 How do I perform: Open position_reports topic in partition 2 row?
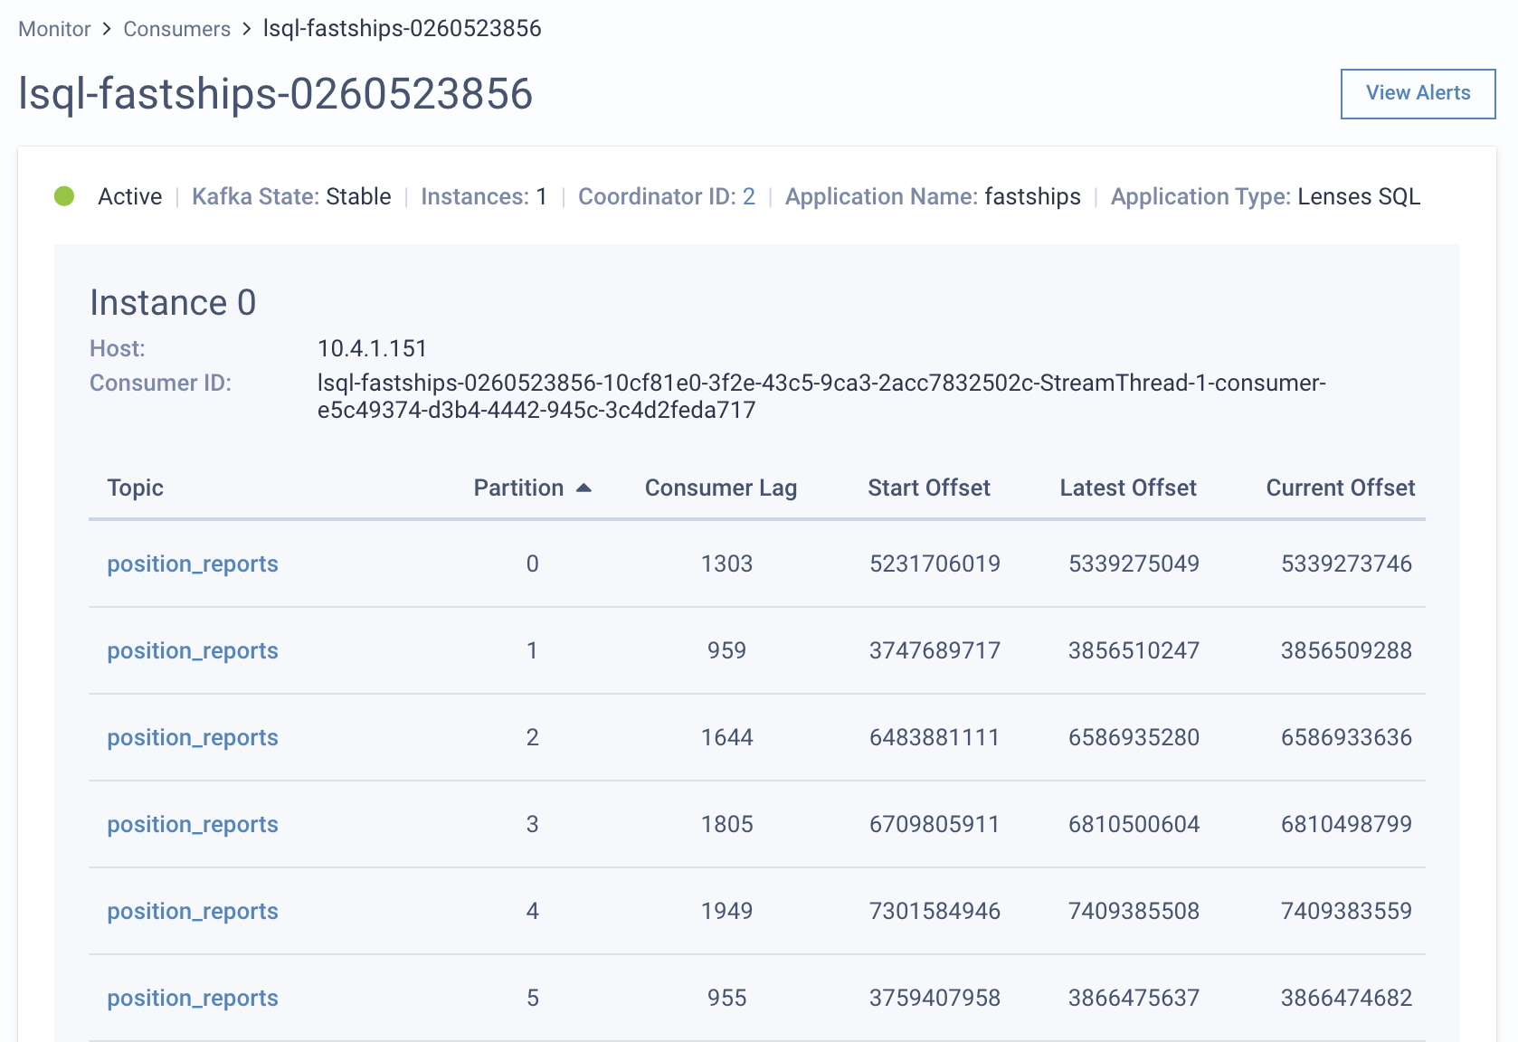(x=193, y=737)
